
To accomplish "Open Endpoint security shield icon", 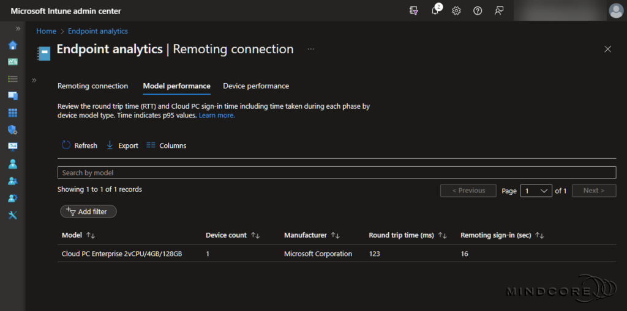I will [x=13, y=130].
